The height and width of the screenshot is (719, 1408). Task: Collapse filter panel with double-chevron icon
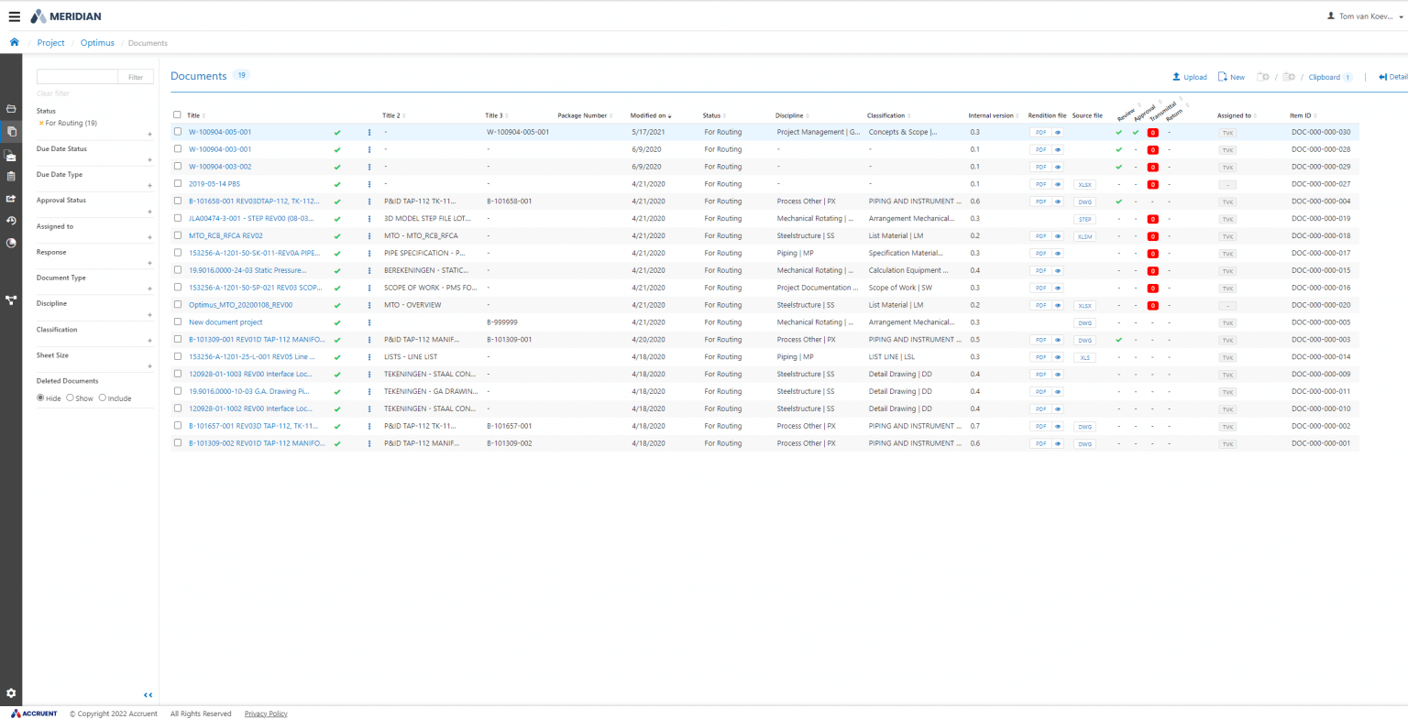pyautogui.click(x=148, y=695)
